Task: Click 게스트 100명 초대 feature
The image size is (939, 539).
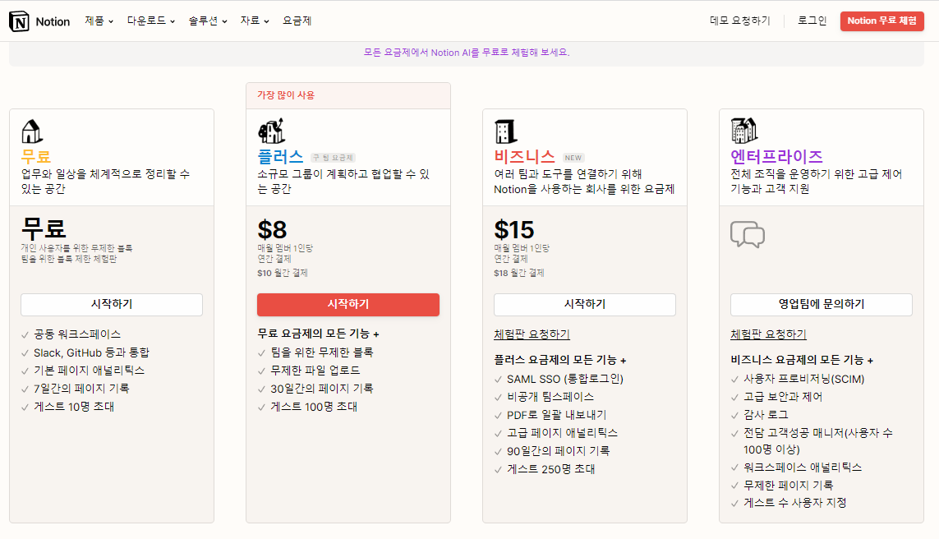Action: pyautogui.click(x=314, y=407)
